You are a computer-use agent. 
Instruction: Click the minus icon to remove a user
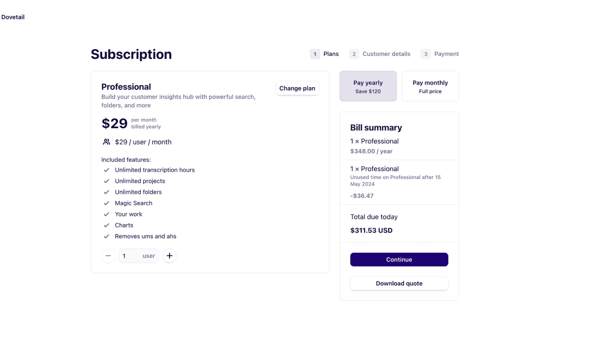tap(108, 256)
